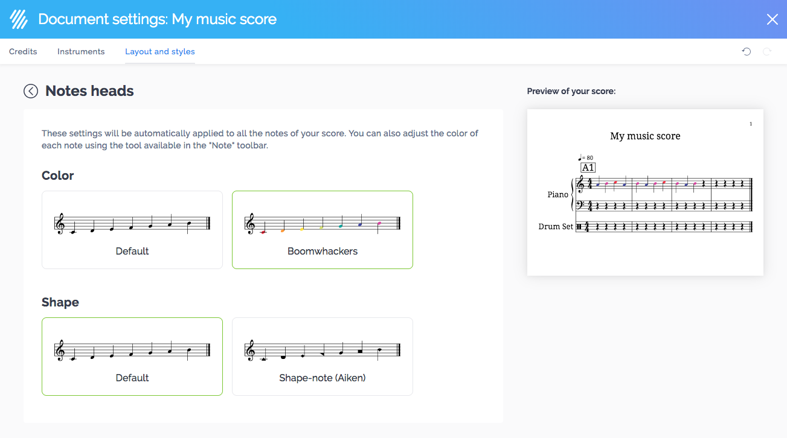Close the Document settings dialog
Screen dimensions: 787x438
point(772,19)
